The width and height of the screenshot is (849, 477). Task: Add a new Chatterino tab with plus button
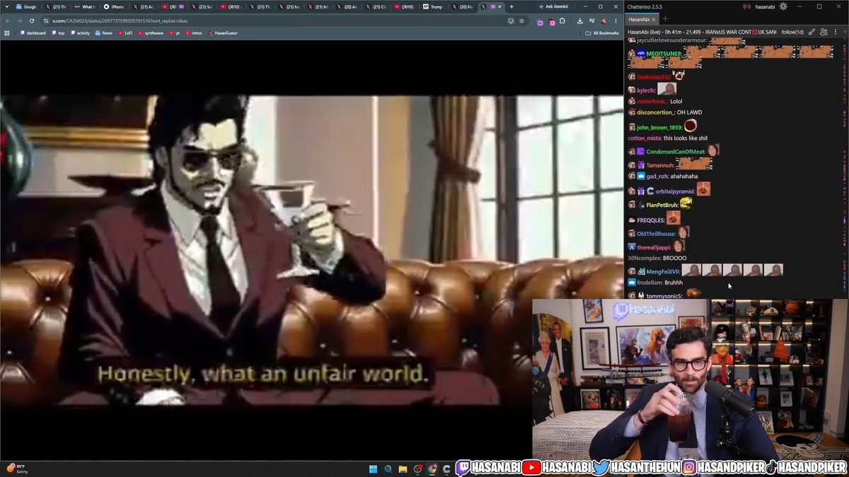[665, 19]
